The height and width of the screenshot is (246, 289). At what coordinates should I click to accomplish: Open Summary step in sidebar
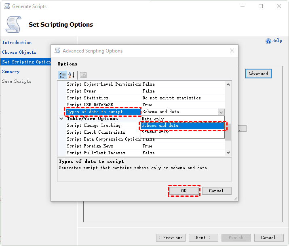11,71
